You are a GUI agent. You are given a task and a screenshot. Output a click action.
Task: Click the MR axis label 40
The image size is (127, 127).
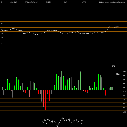(x=124, y=84)
